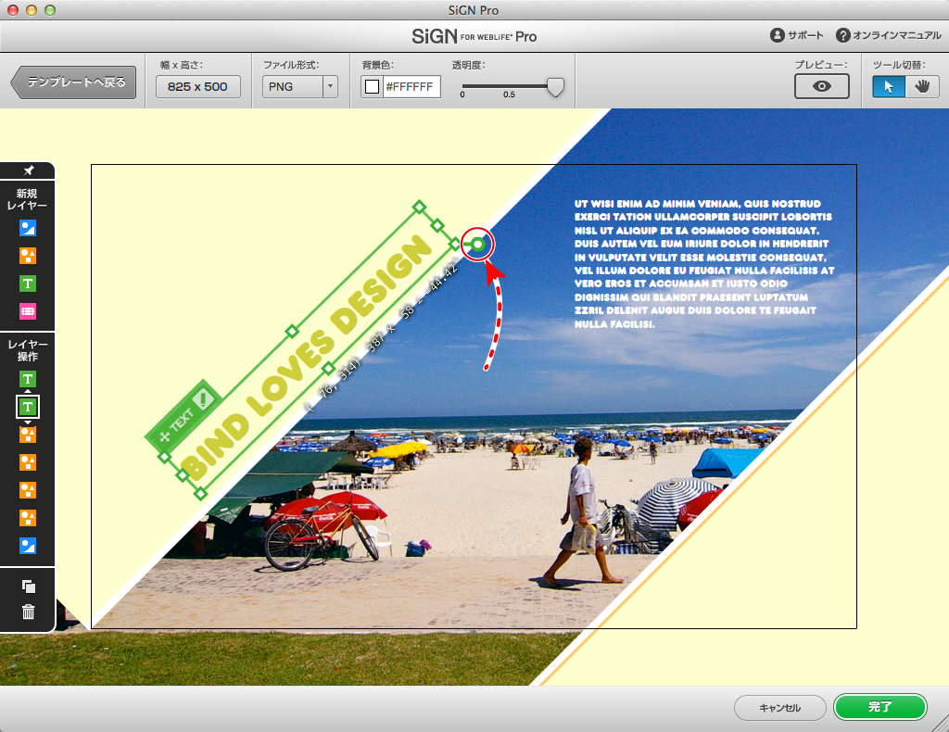Add a new shape layer
Viewport: 949px width, 732px height.
coord(28,256)
